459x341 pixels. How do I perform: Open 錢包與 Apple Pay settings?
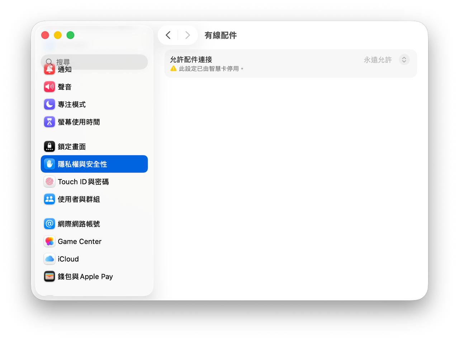tap(94, 276)
